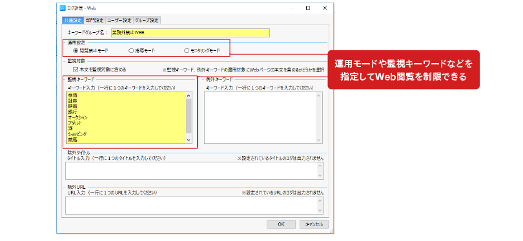
Task: Click the down arrow of 除外タイトル scrollbar
Action: click(320, 176)
